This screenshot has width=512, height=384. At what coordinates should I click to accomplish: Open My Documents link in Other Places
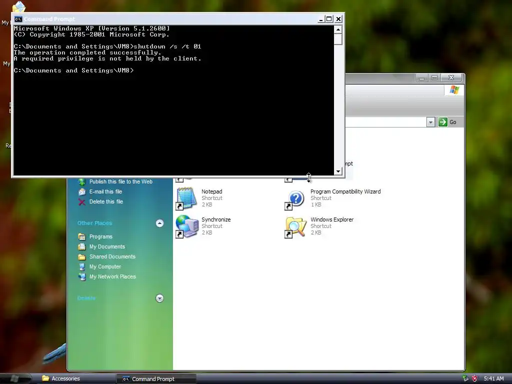pyautogui.click(x=107, y=247)
